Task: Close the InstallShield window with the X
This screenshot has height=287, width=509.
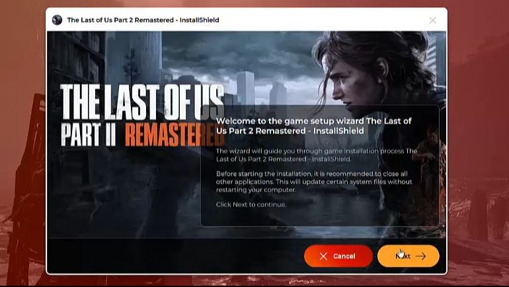Action: coord(432,20)
